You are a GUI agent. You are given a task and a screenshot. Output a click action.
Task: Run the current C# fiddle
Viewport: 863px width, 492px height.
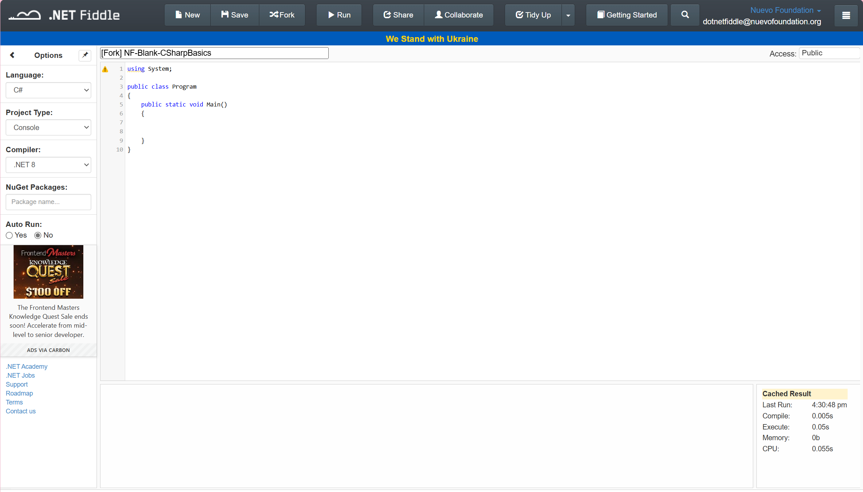pyautogui.click(x=338, y=15)
